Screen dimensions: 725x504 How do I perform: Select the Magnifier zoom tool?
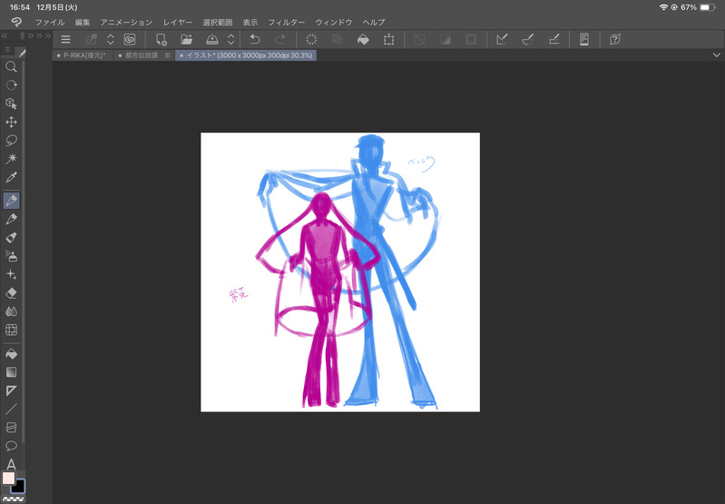tap(12, 67)
